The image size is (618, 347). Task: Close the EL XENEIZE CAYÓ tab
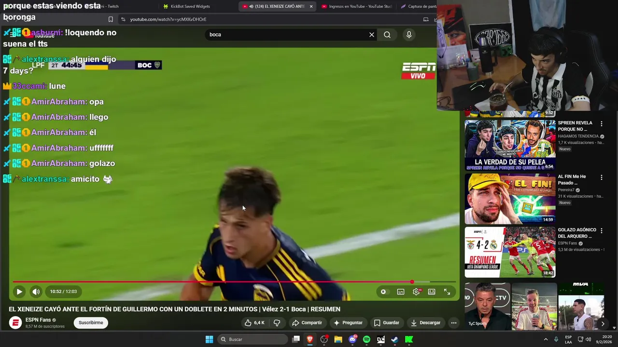[311, 6]
